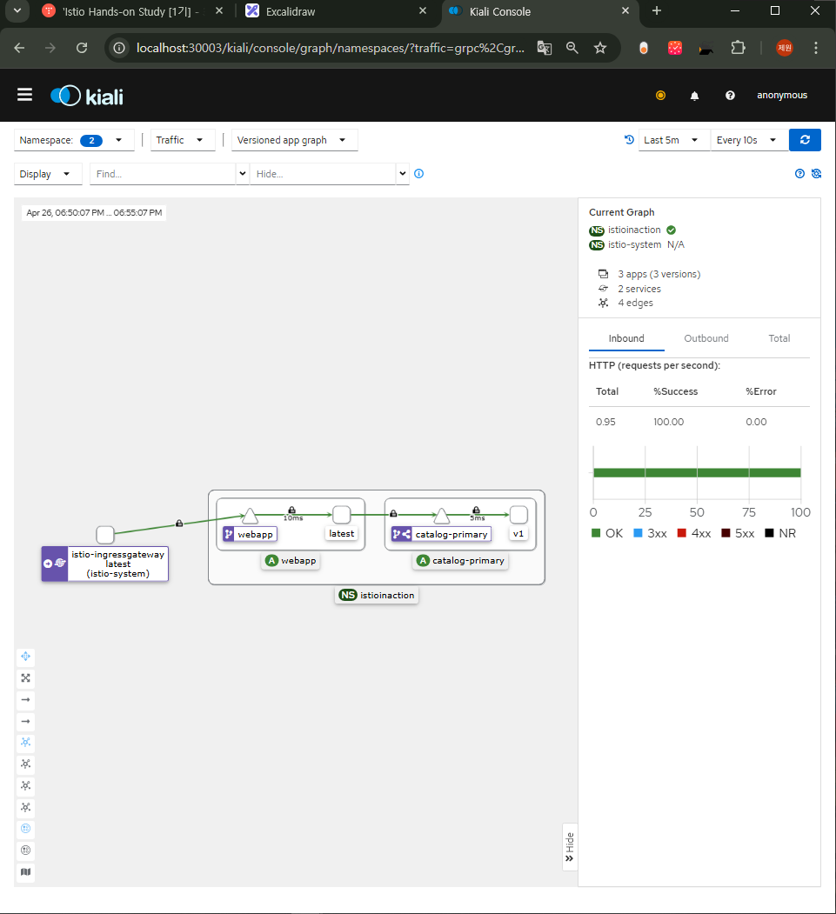Viewport: 836px width, 914px height.
Task: Switch to the Excalidraw browser tab
Action: pyautogui.click(x=335, y=11)
